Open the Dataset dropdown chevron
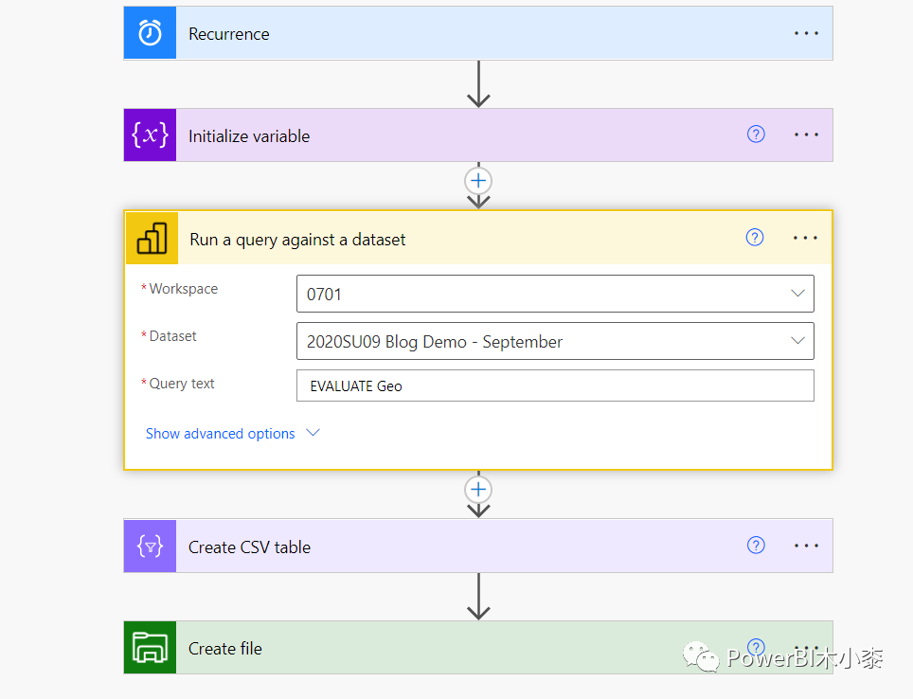 [797, 341]
